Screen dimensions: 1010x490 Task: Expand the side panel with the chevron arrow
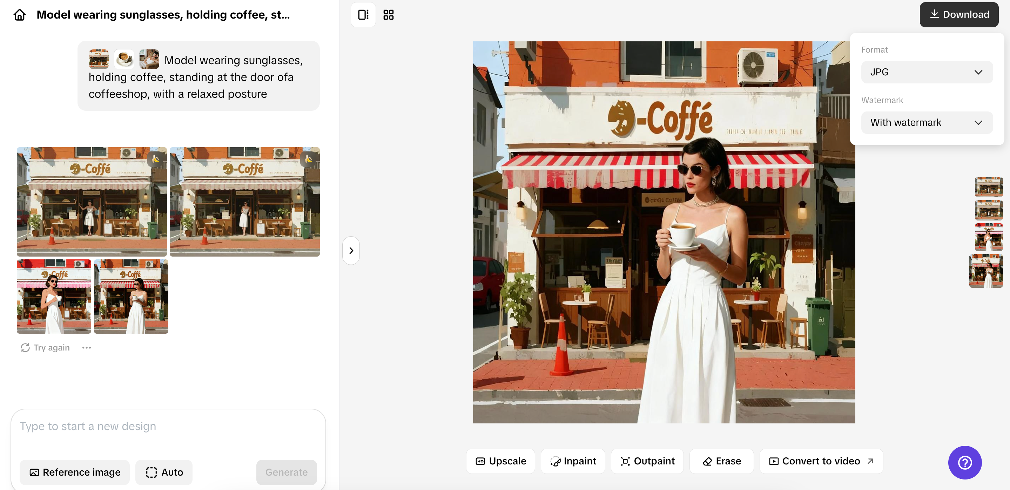(351, 251)
